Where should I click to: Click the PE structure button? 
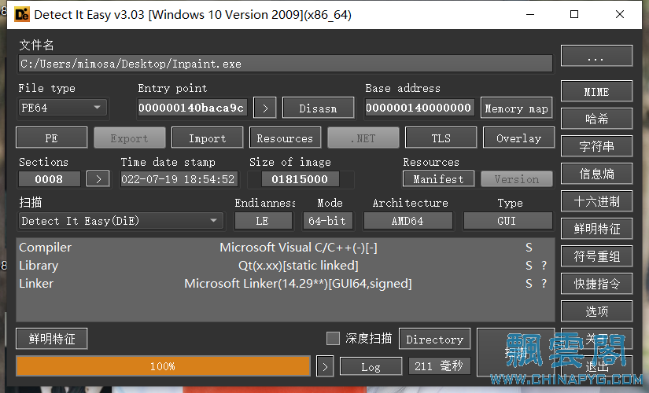[x=52, y=138]
